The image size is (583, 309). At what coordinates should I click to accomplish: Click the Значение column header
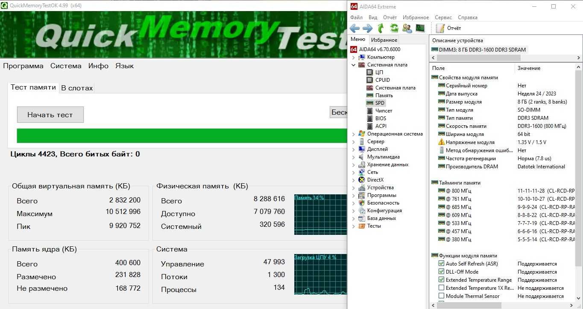coord(545,68)
